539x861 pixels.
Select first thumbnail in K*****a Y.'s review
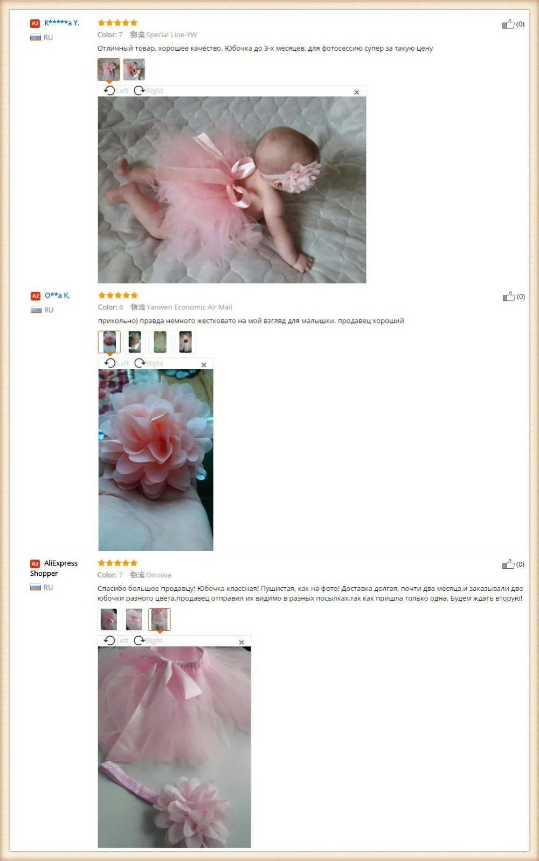pos(109,70)
